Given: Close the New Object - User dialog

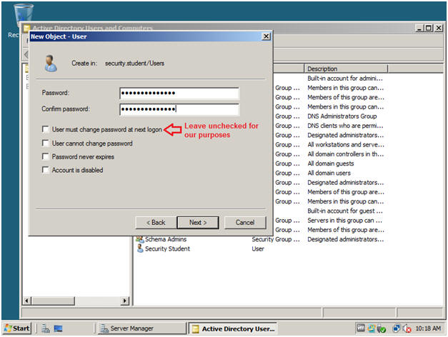Looking at the screenshot, I should (266, 36).
